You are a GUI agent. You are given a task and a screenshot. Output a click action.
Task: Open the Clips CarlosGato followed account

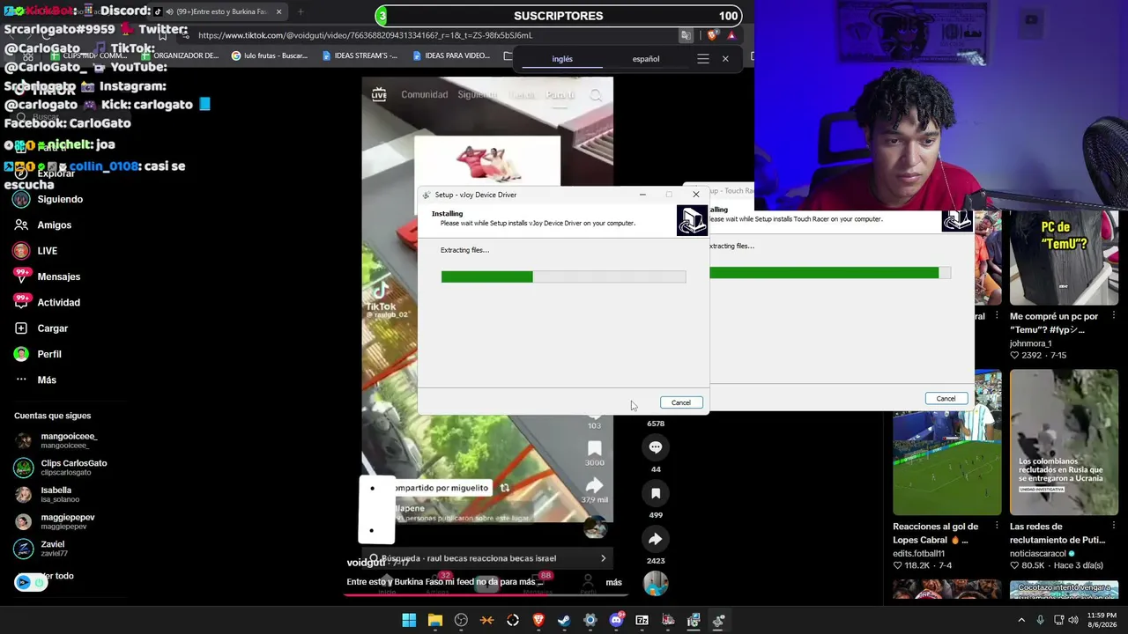[62, 468]
